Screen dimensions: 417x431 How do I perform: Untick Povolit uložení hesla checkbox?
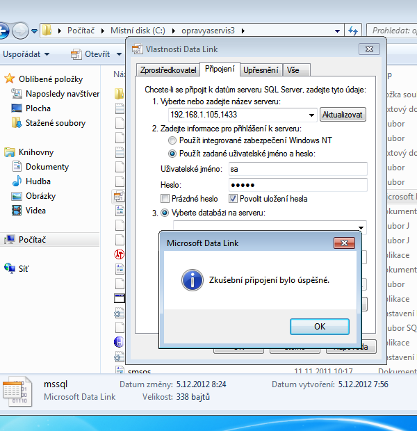pos(233,198)
